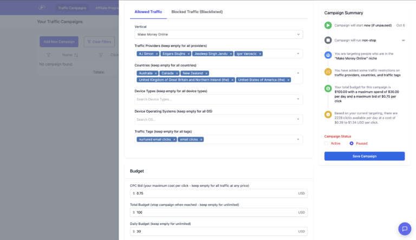The width and height of the screenshot is (416, 240).
Task: Remove Australia from countries
Action: point(156,73)
